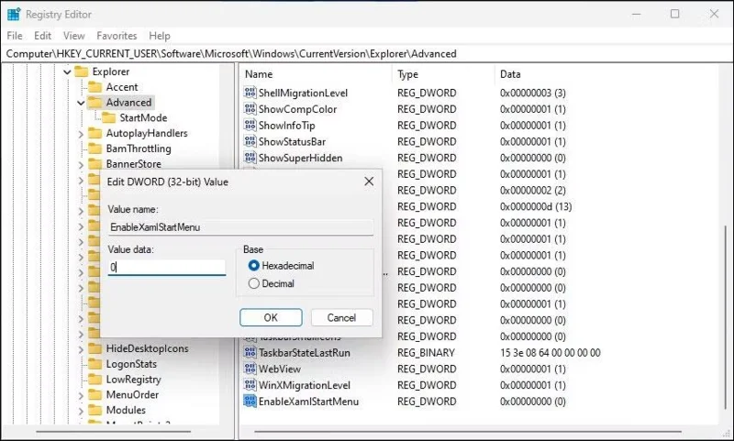
Task: Open the Favorites menu
Action: [117, 36]
